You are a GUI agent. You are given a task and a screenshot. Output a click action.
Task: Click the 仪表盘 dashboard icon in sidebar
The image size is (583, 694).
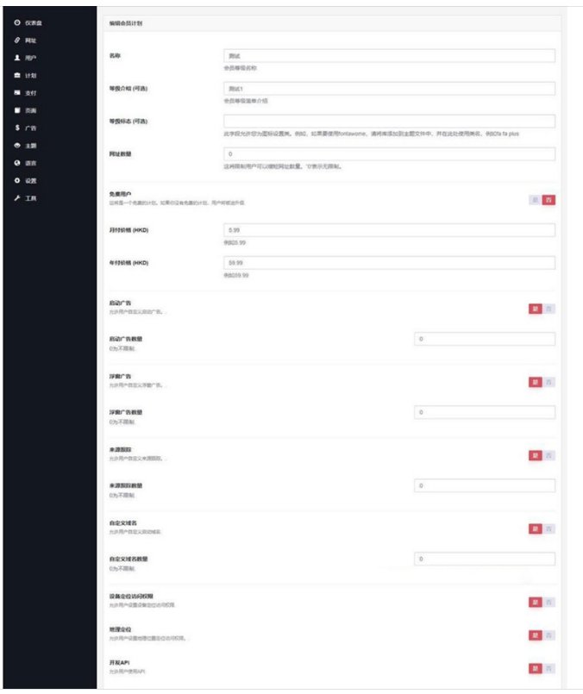[17, 22]
